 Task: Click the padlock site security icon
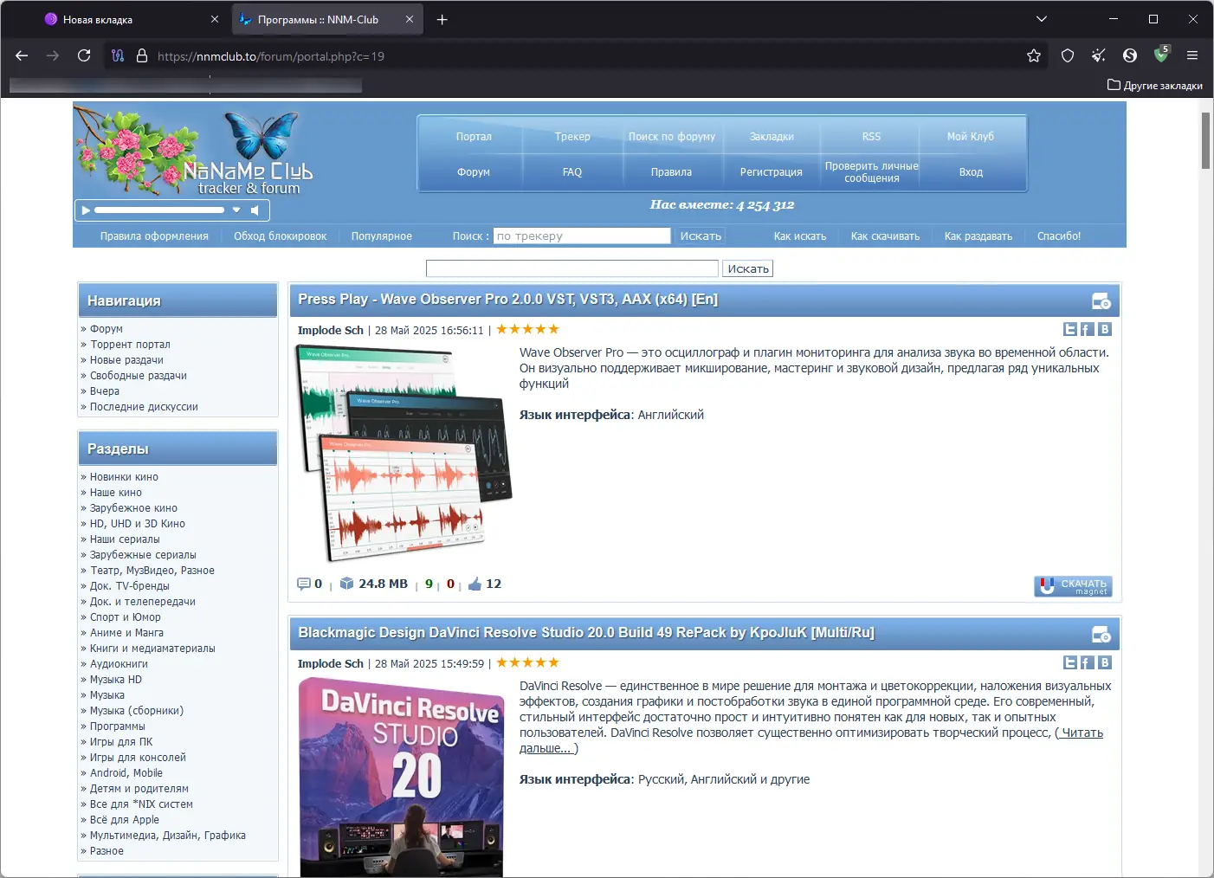tap(142, 55)
